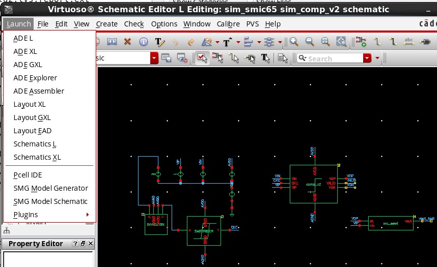Open the Rotate tool dropdown arrow
This screenshot has width=437, height=267.
(x=217, y=42)
